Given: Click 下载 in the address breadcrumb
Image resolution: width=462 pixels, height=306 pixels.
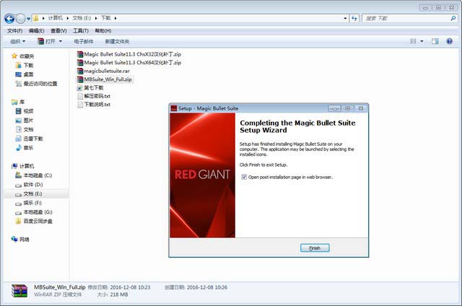Looking at the screenshot, I should 106,18.
